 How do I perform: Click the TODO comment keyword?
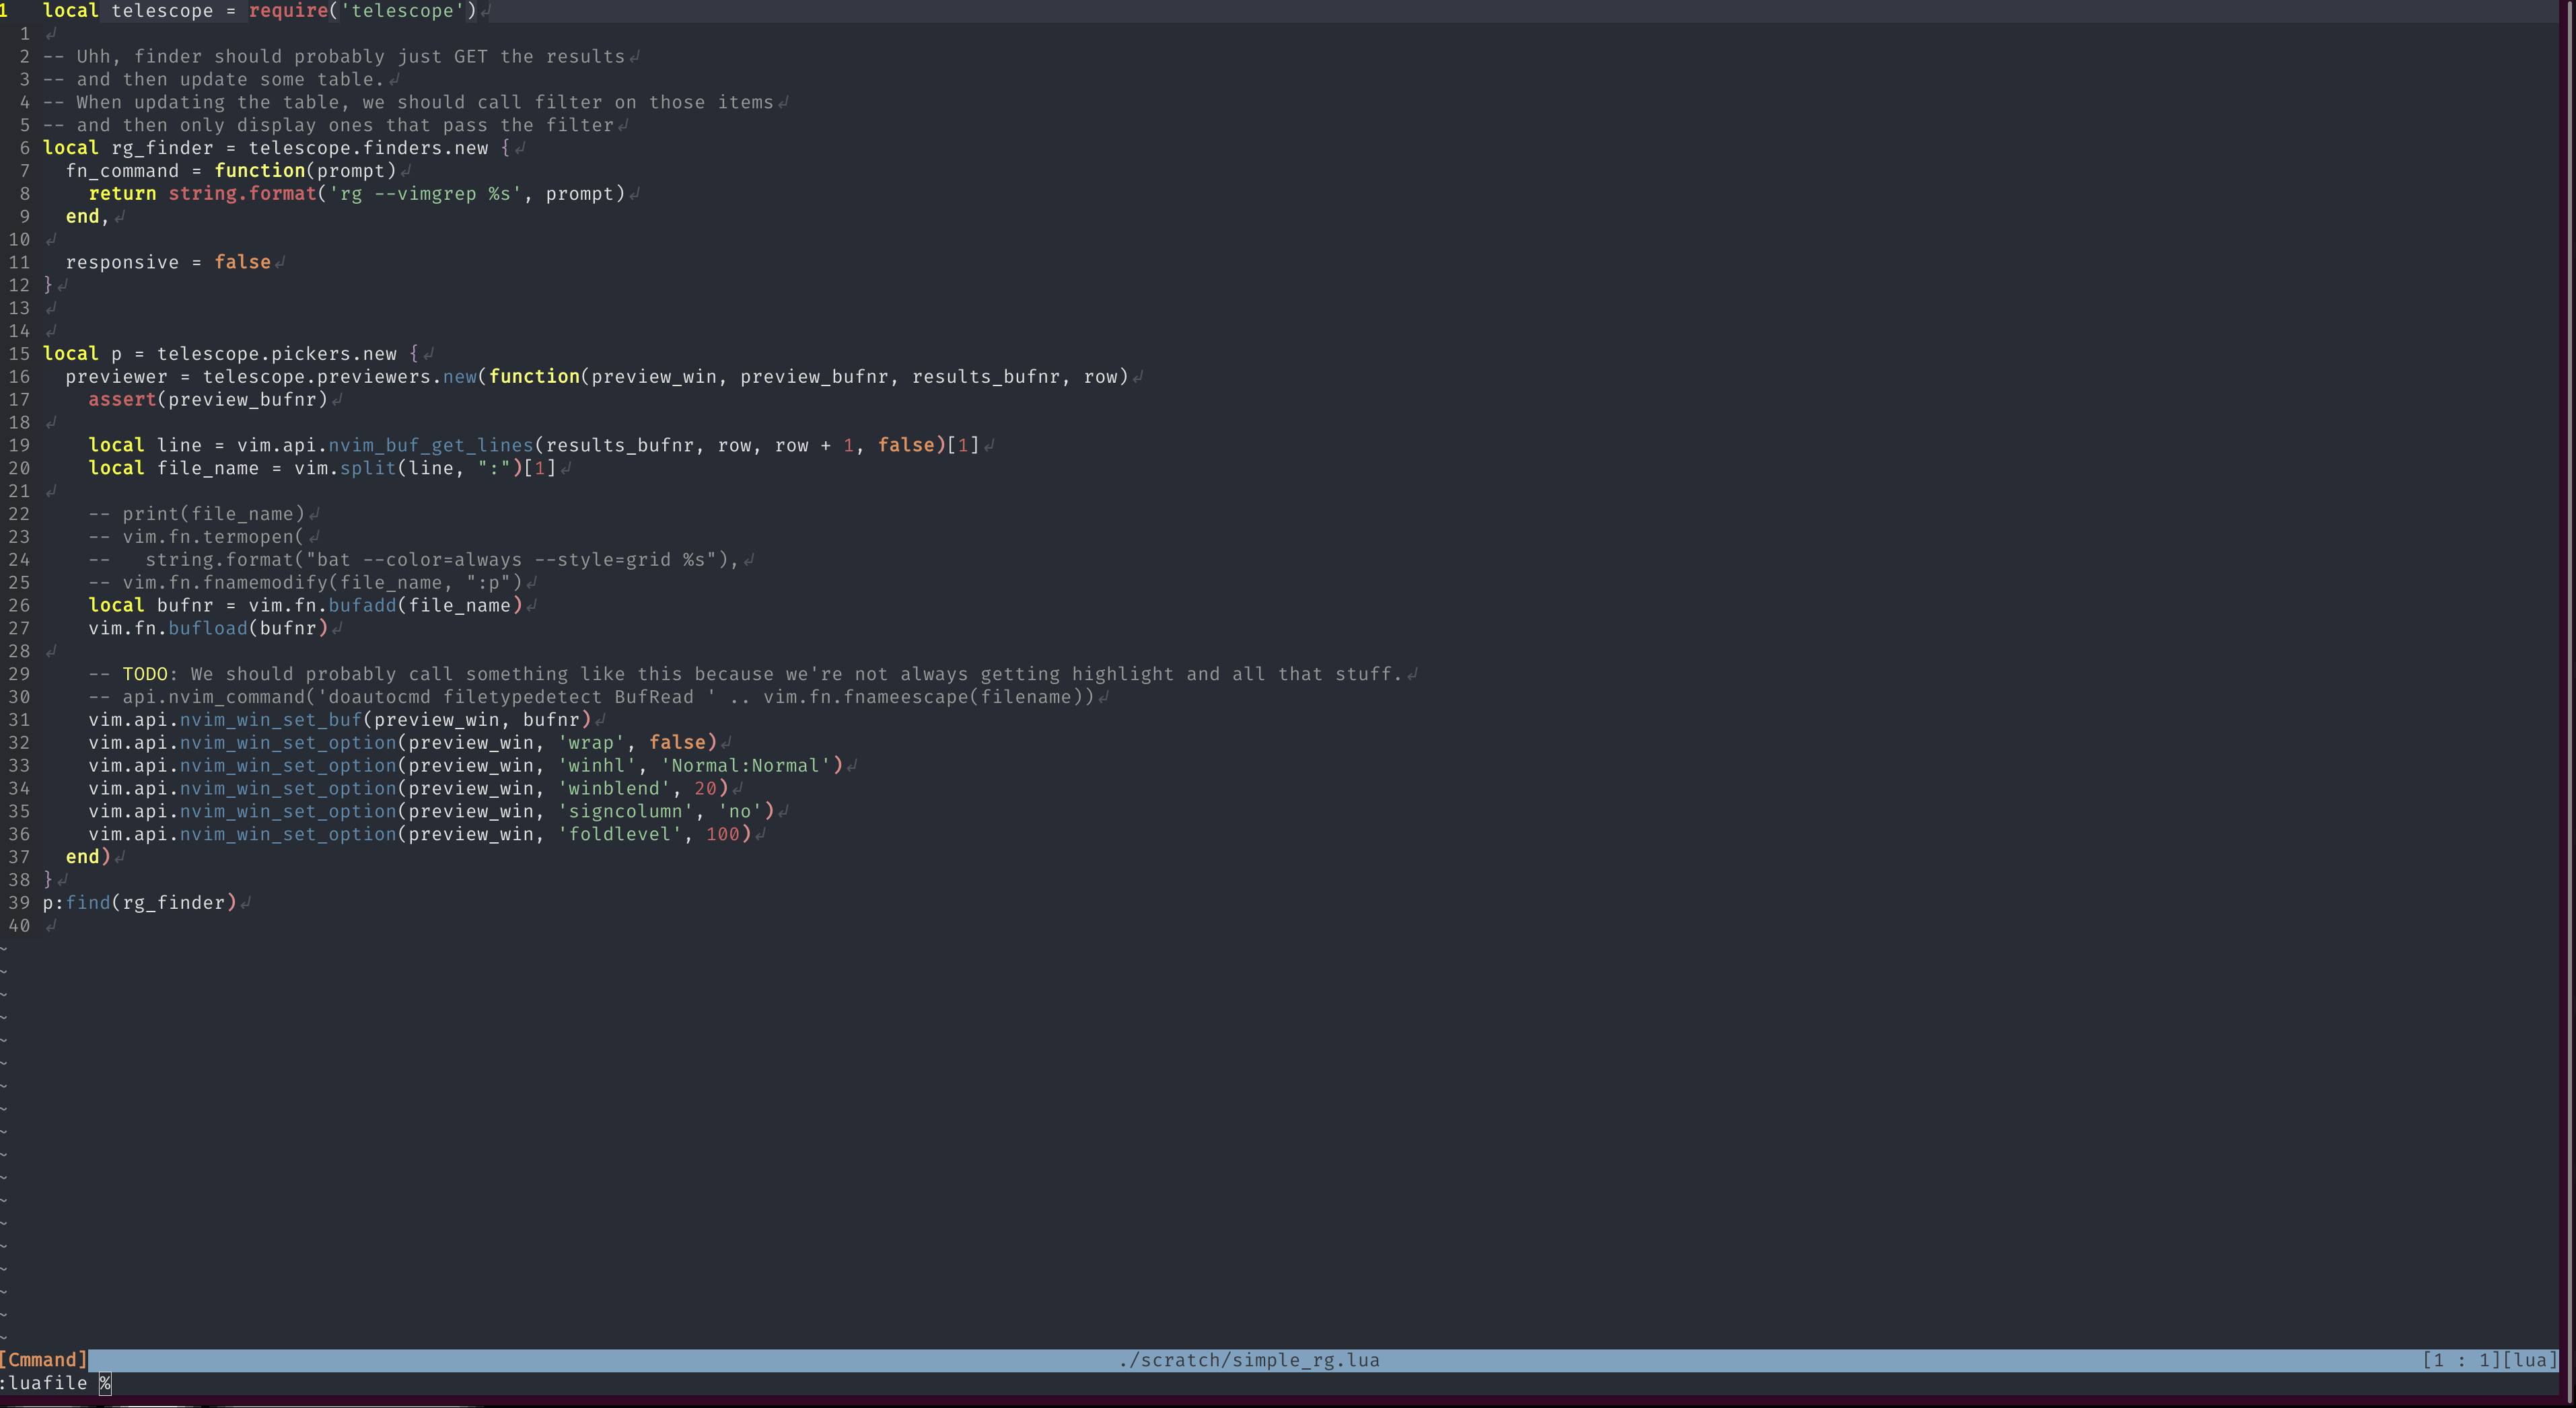click(144, 674)
